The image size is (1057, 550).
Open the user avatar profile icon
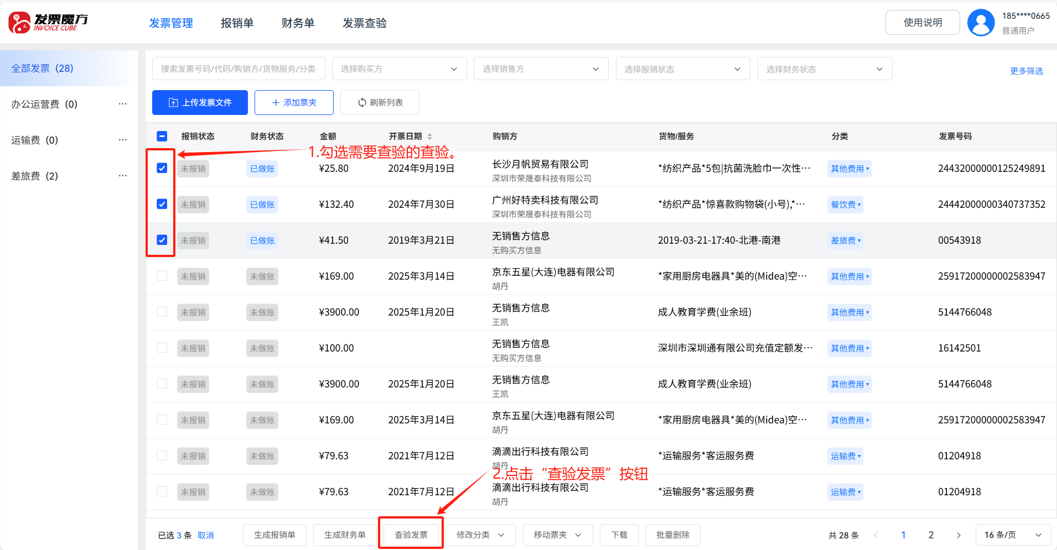(981, 23)
